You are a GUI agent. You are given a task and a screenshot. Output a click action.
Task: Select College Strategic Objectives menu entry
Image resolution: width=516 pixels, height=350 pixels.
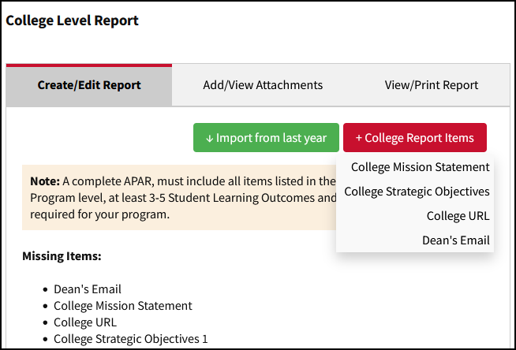coord(417,192)
